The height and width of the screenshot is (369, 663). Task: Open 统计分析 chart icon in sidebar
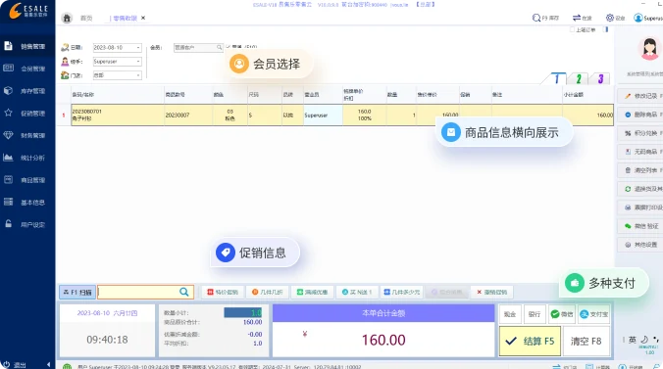coord(8,158)
